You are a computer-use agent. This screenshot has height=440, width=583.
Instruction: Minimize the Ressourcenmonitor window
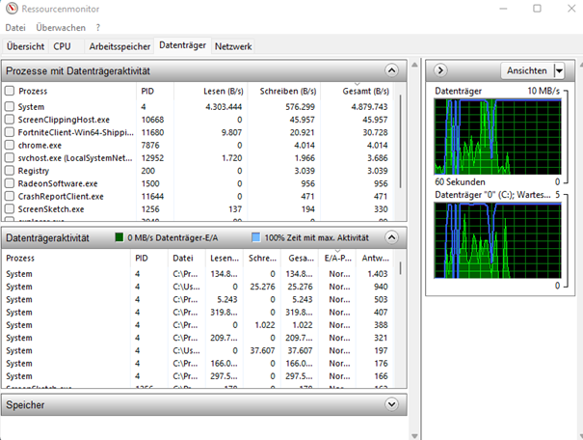[503, 8]
